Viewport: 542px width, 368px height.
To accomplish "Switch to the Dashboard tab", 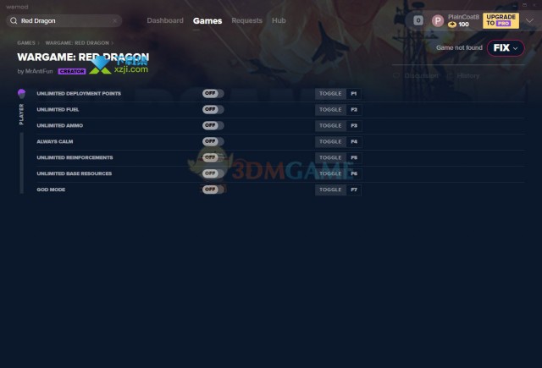I will tap(165, 20).
